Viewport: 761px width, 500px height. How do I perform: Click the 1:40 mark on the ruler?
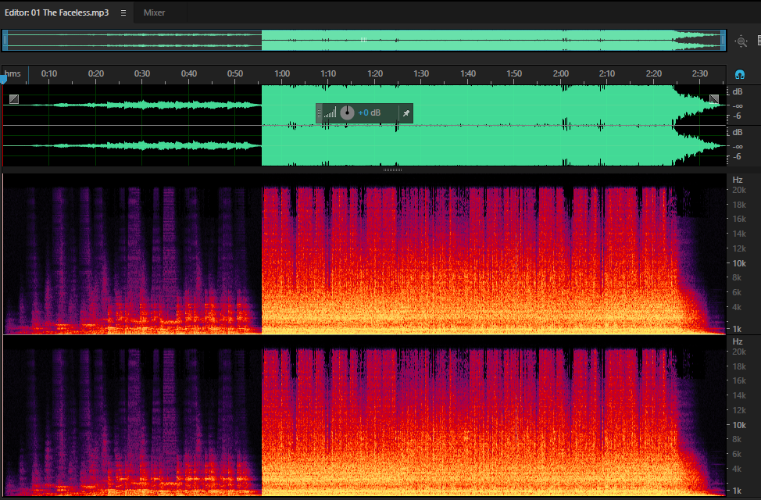click(468, 73)
